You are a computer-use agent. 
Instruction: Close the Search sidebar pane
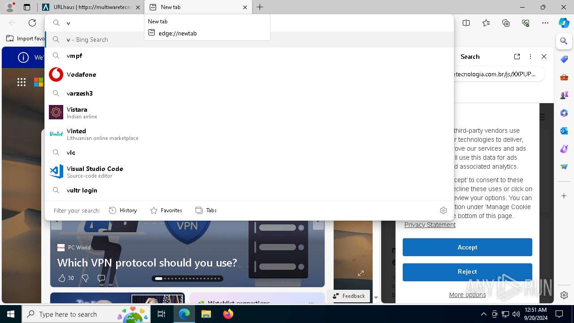click(544, 57)
